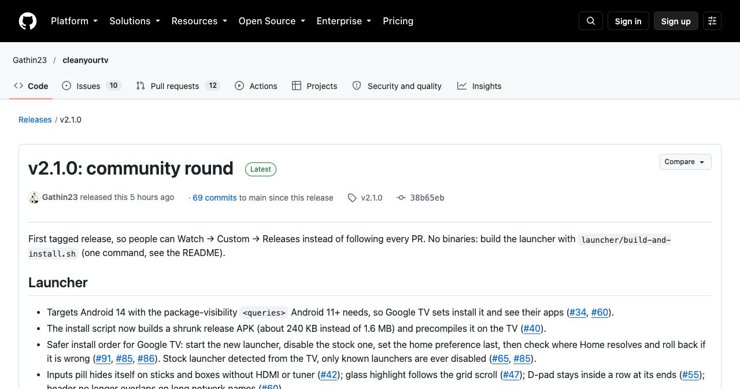This screenshot has width=740, height=389.
Task: Click the Issues count badge 10
Action: tap(113, 86)
